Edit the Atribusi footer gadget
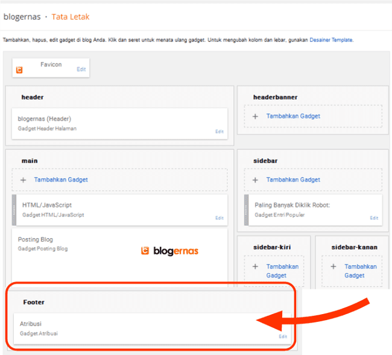Screen dimensions: 392x355 pos(283,336)
